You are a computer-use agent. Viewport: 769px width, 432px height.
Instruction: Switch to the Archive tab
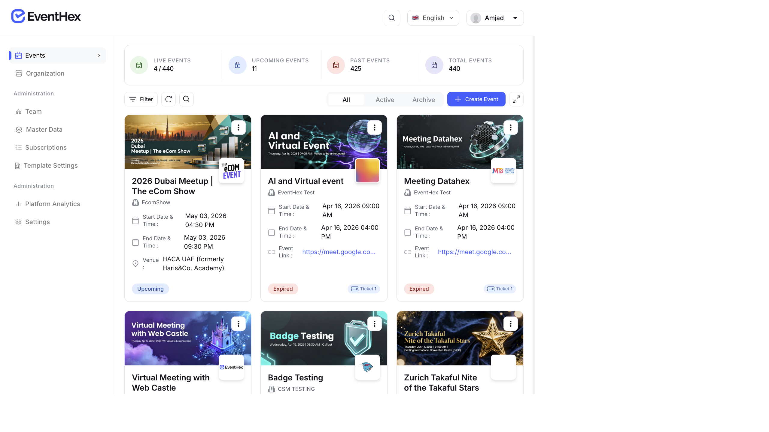(x=424, y=100)
